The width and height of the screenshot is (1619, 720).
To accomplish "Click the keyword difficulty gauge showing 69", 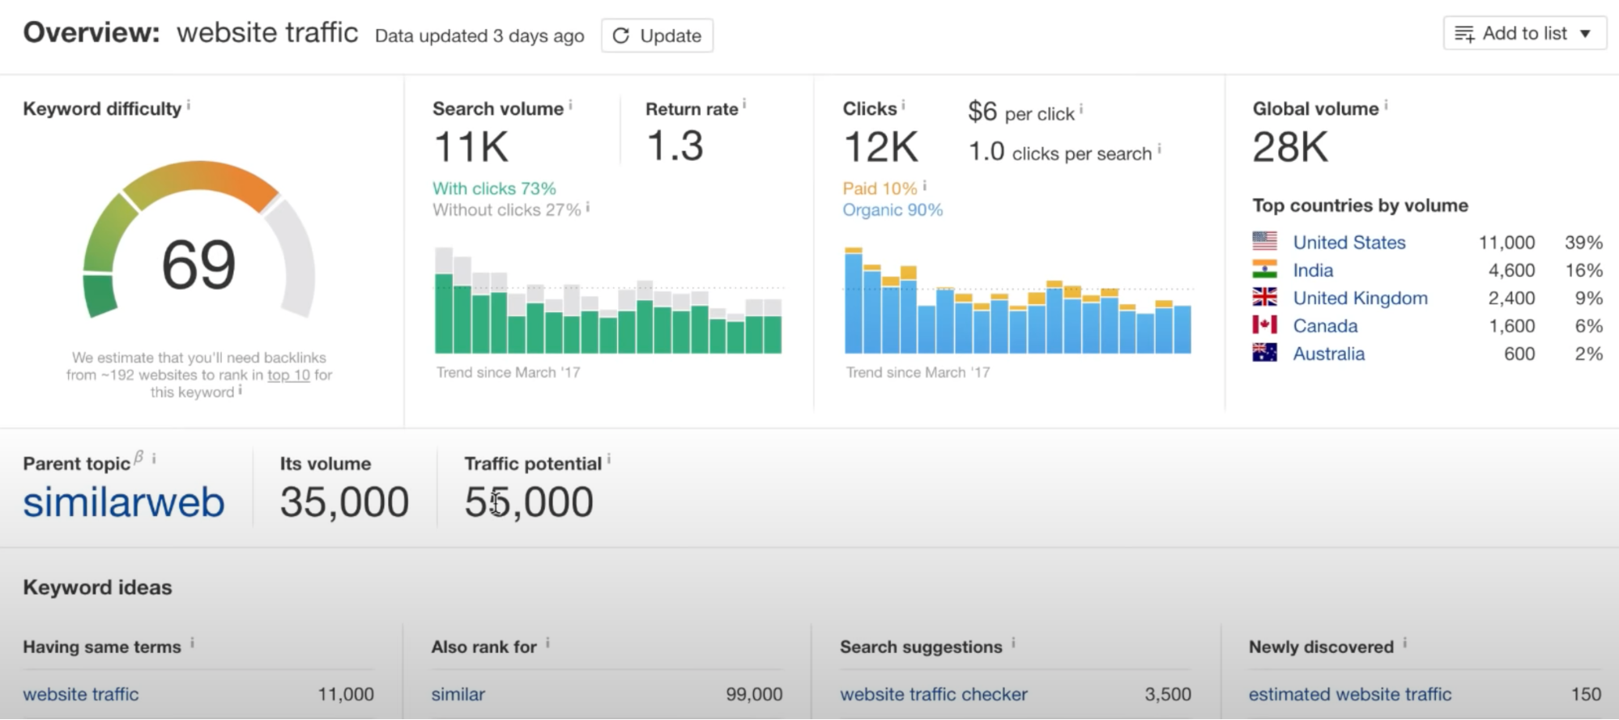I will point(198,240).
